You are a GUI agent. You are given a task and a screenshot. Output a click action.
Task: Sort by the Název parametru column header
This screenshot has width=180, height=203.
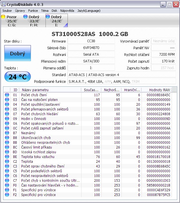(x=50, y=90)
